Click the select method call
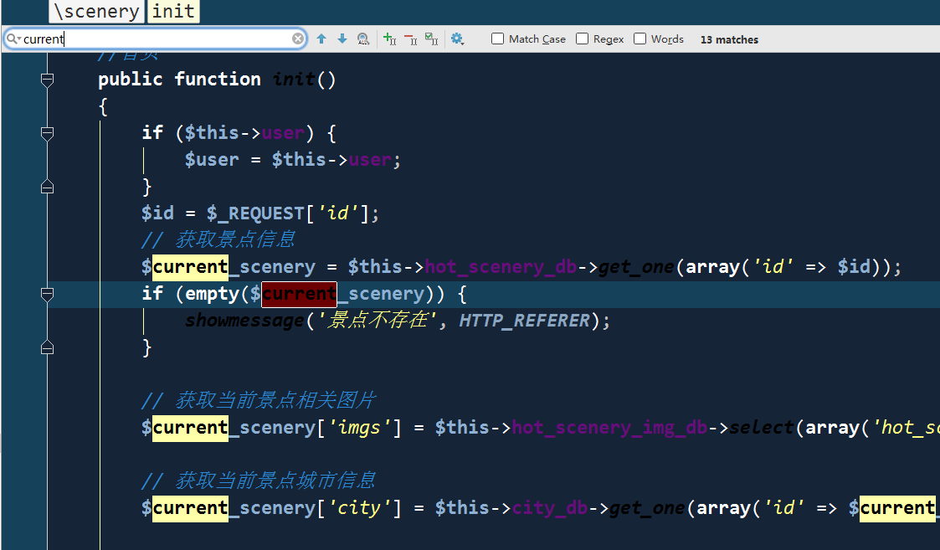Screen dimensions: 940x550 [762, 428]
